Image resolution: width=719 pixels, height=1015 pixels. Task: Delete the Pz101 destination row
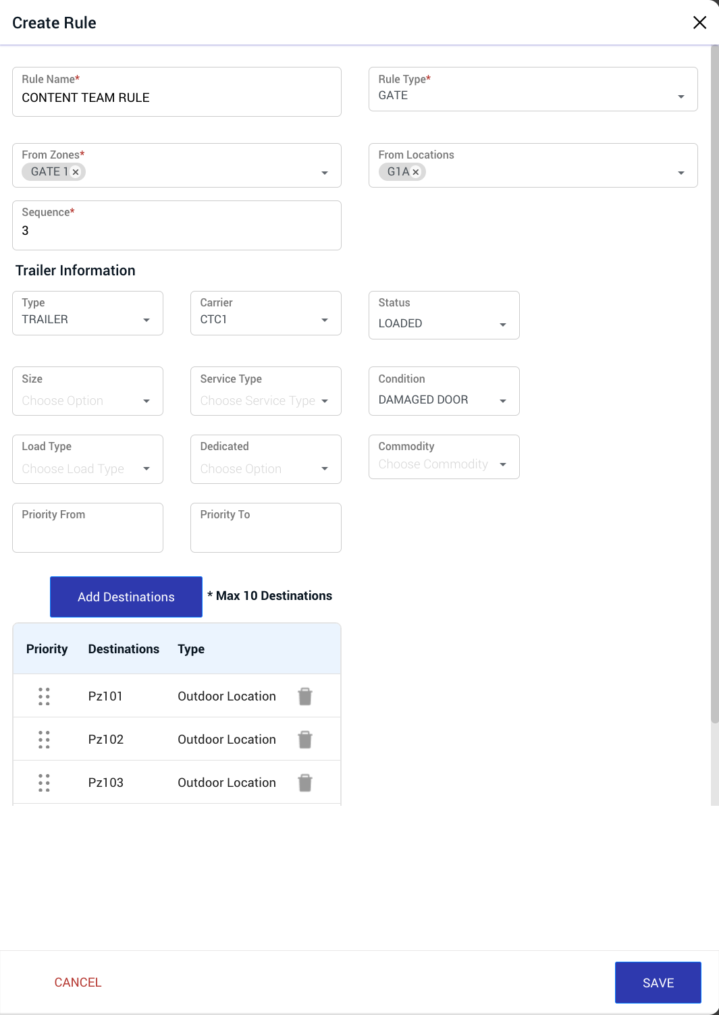click(x=305, y=696)
